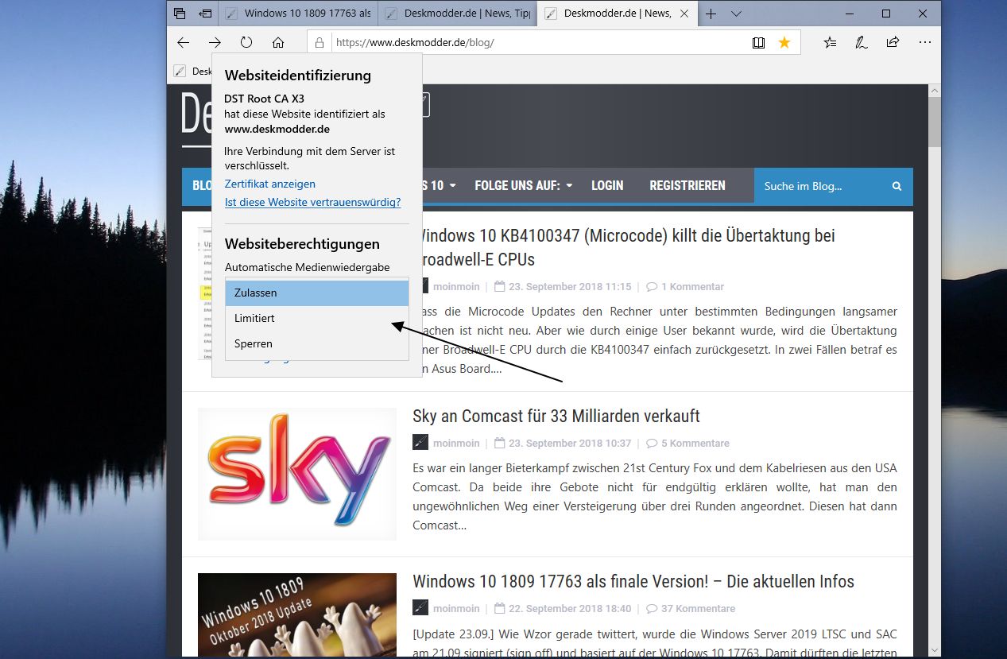This screenshot has width=1007, height=659.
Task: Click date 23. September 2018 11:15
Action: point(570,286)
